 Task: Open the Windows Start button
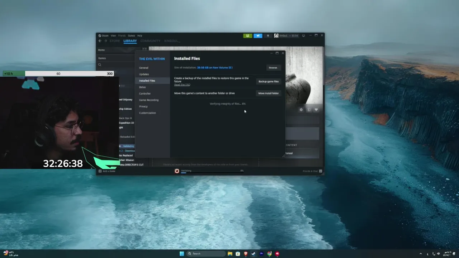182,254
